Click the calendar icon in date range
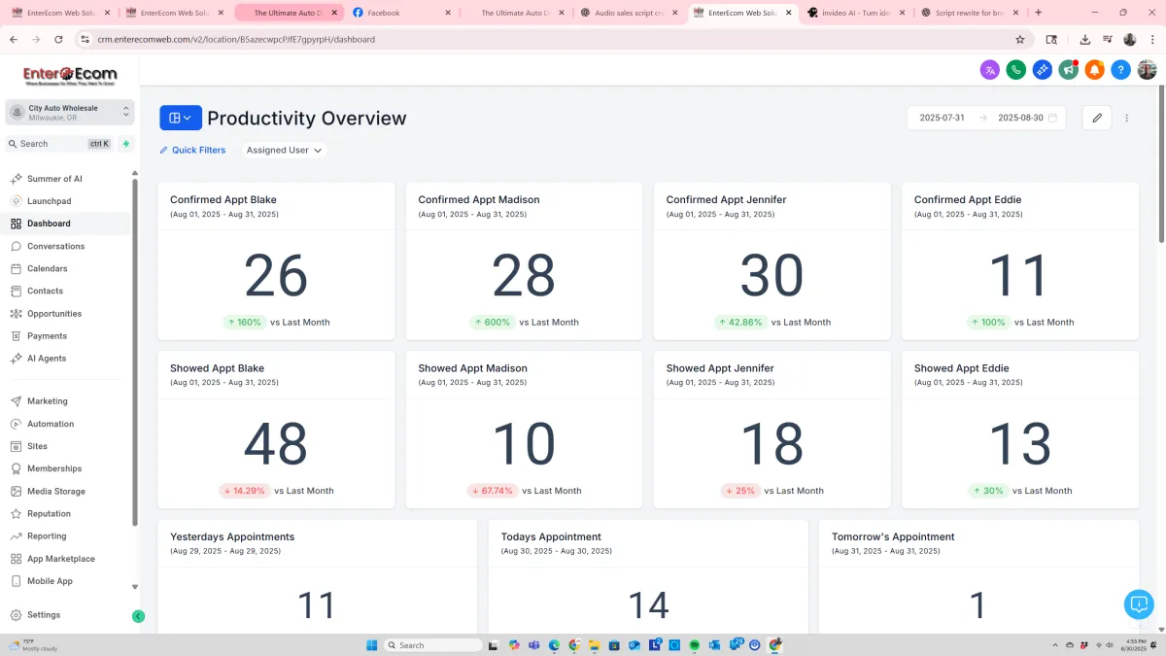Screen dimensions: 1166x656 pyautogui.click(x=1052, y=118)
